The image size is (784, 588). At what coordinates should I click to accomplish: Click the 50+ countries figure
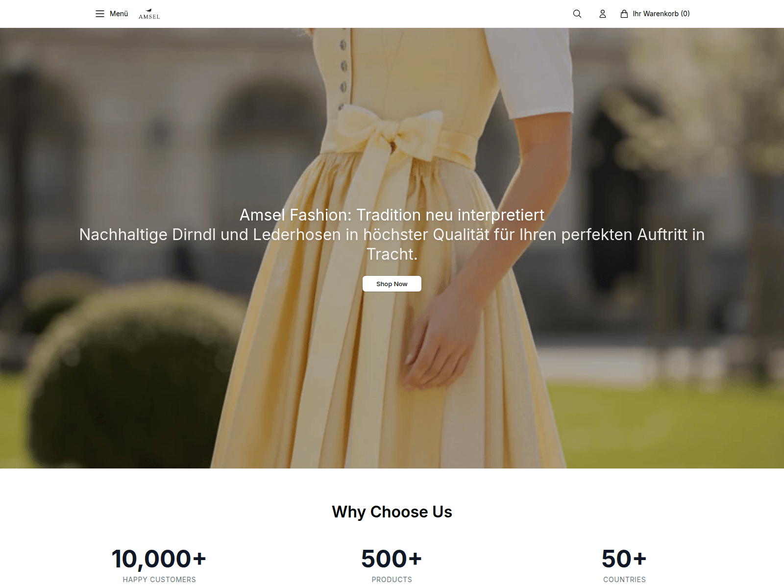pos(624,559)
